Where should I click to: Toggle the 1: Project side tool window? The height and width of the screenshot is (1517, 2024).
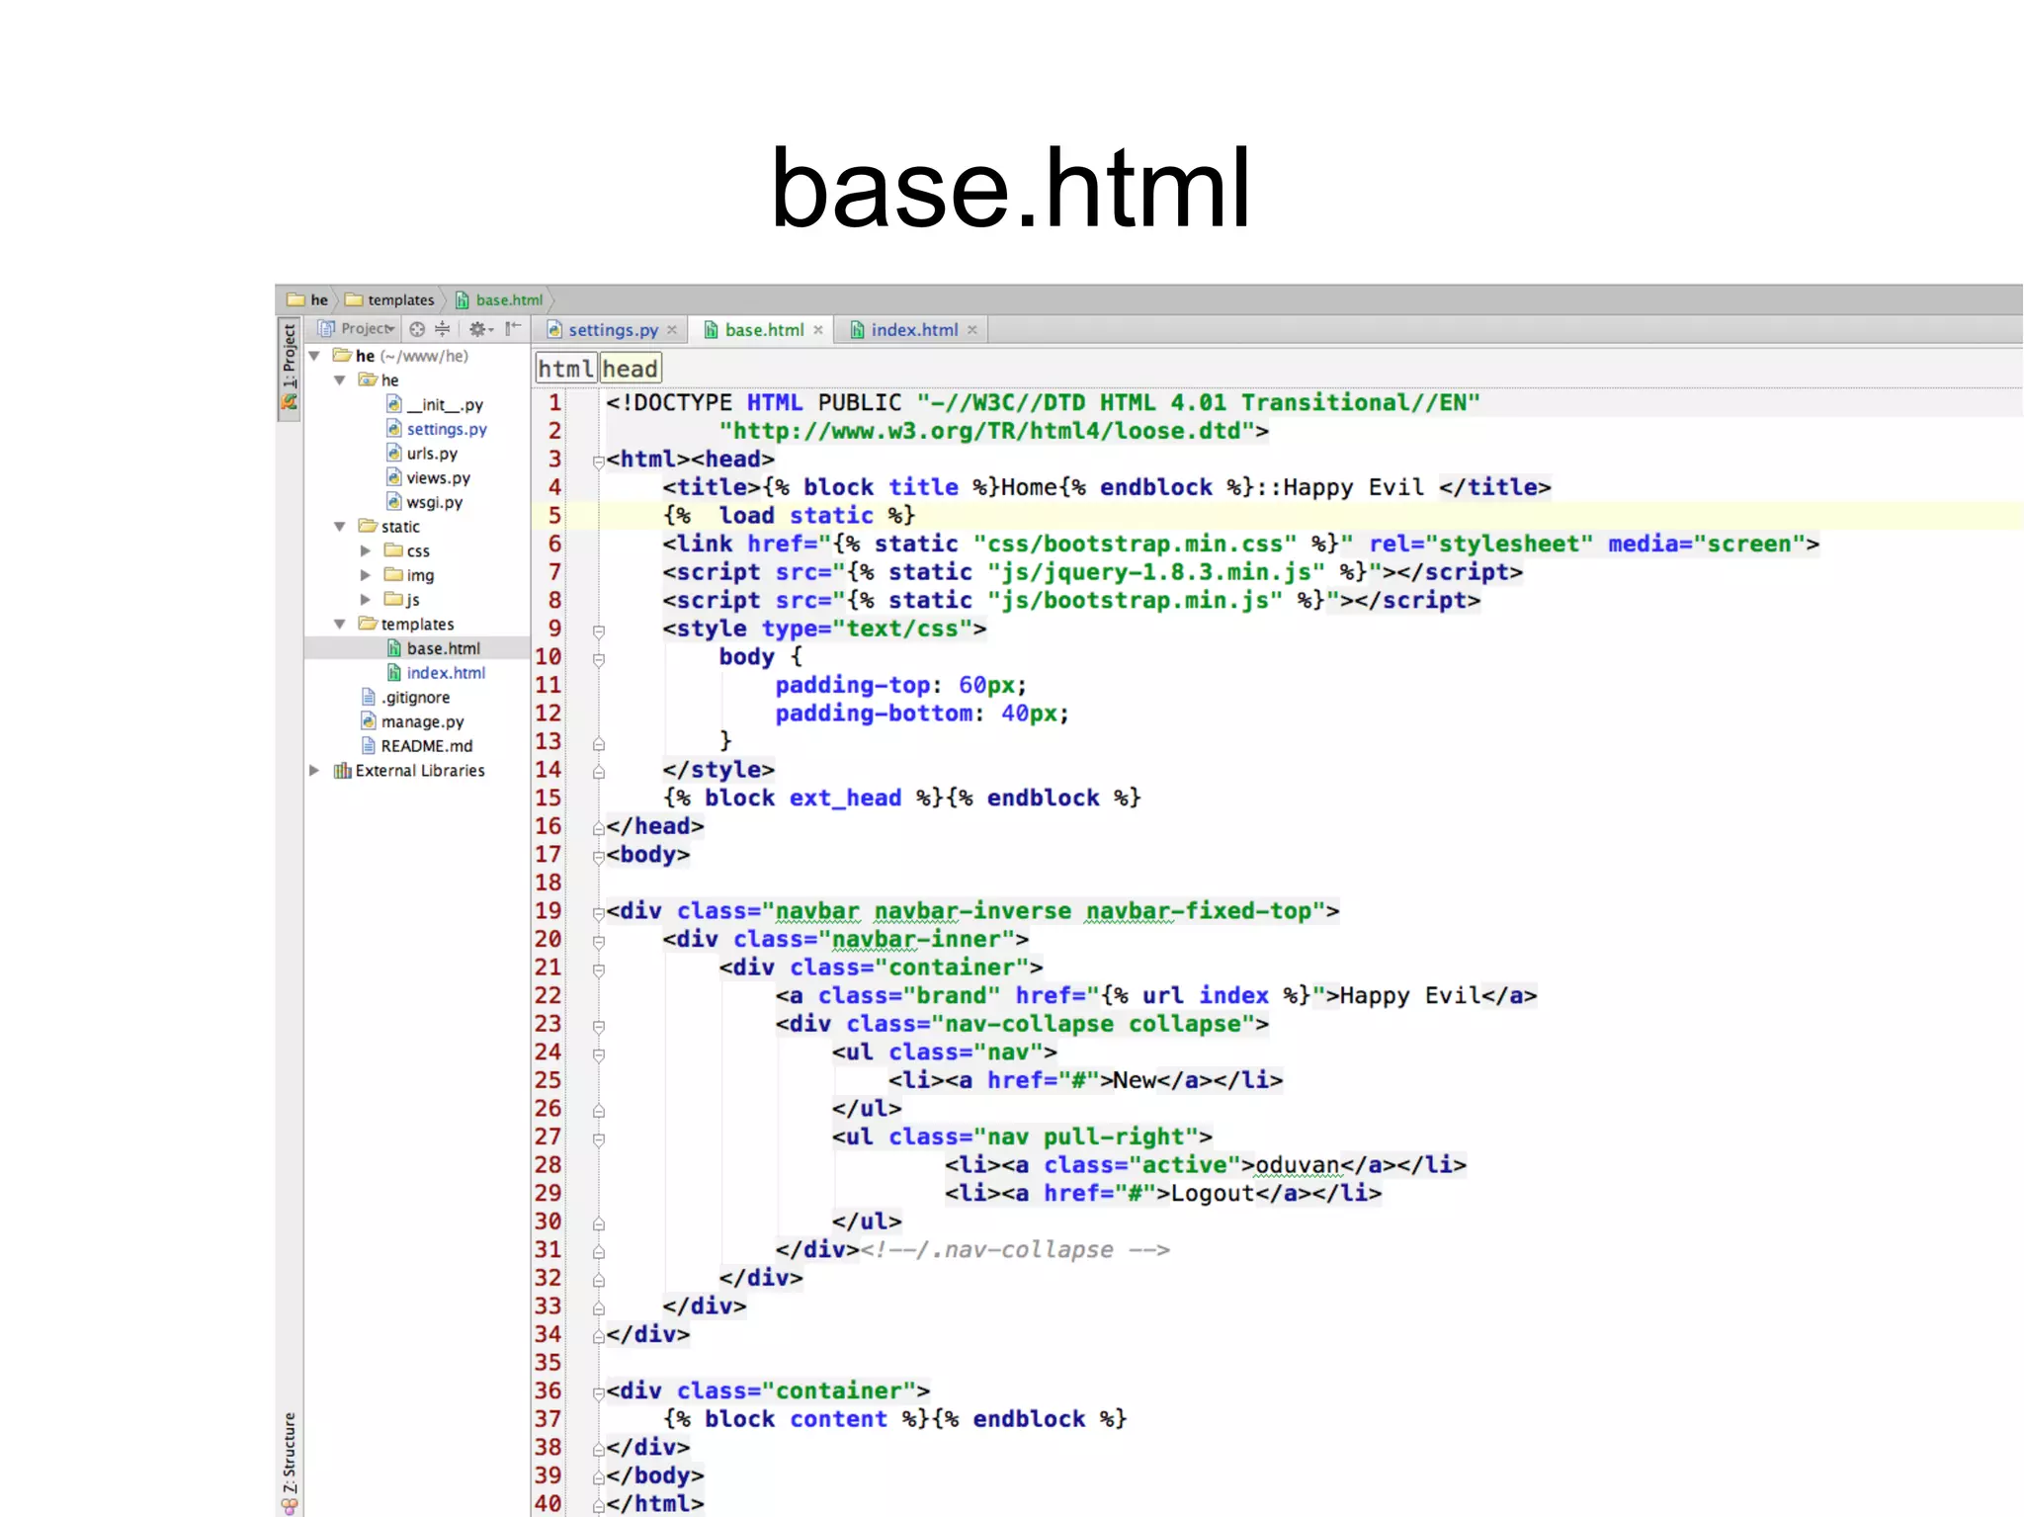[x=289, y=368]
